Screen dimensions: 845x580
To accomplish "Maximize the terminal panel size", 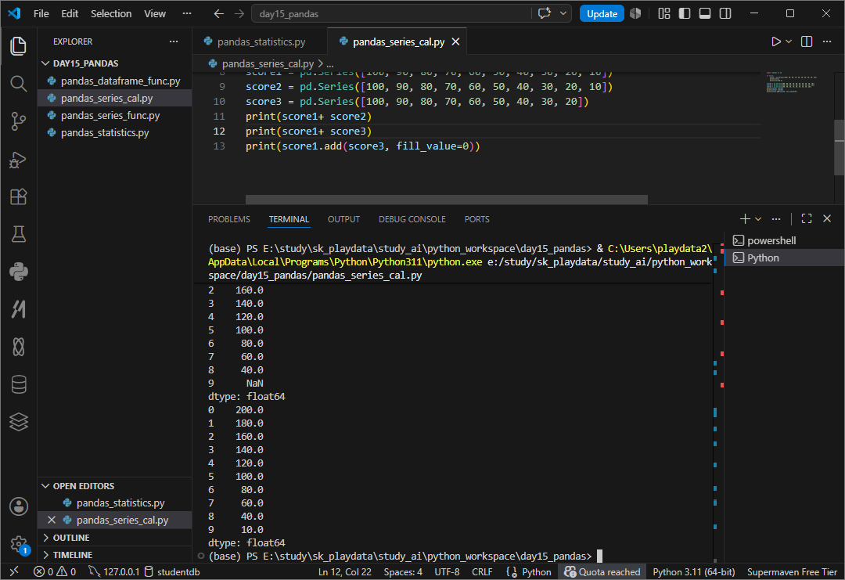I will (807, 219).
